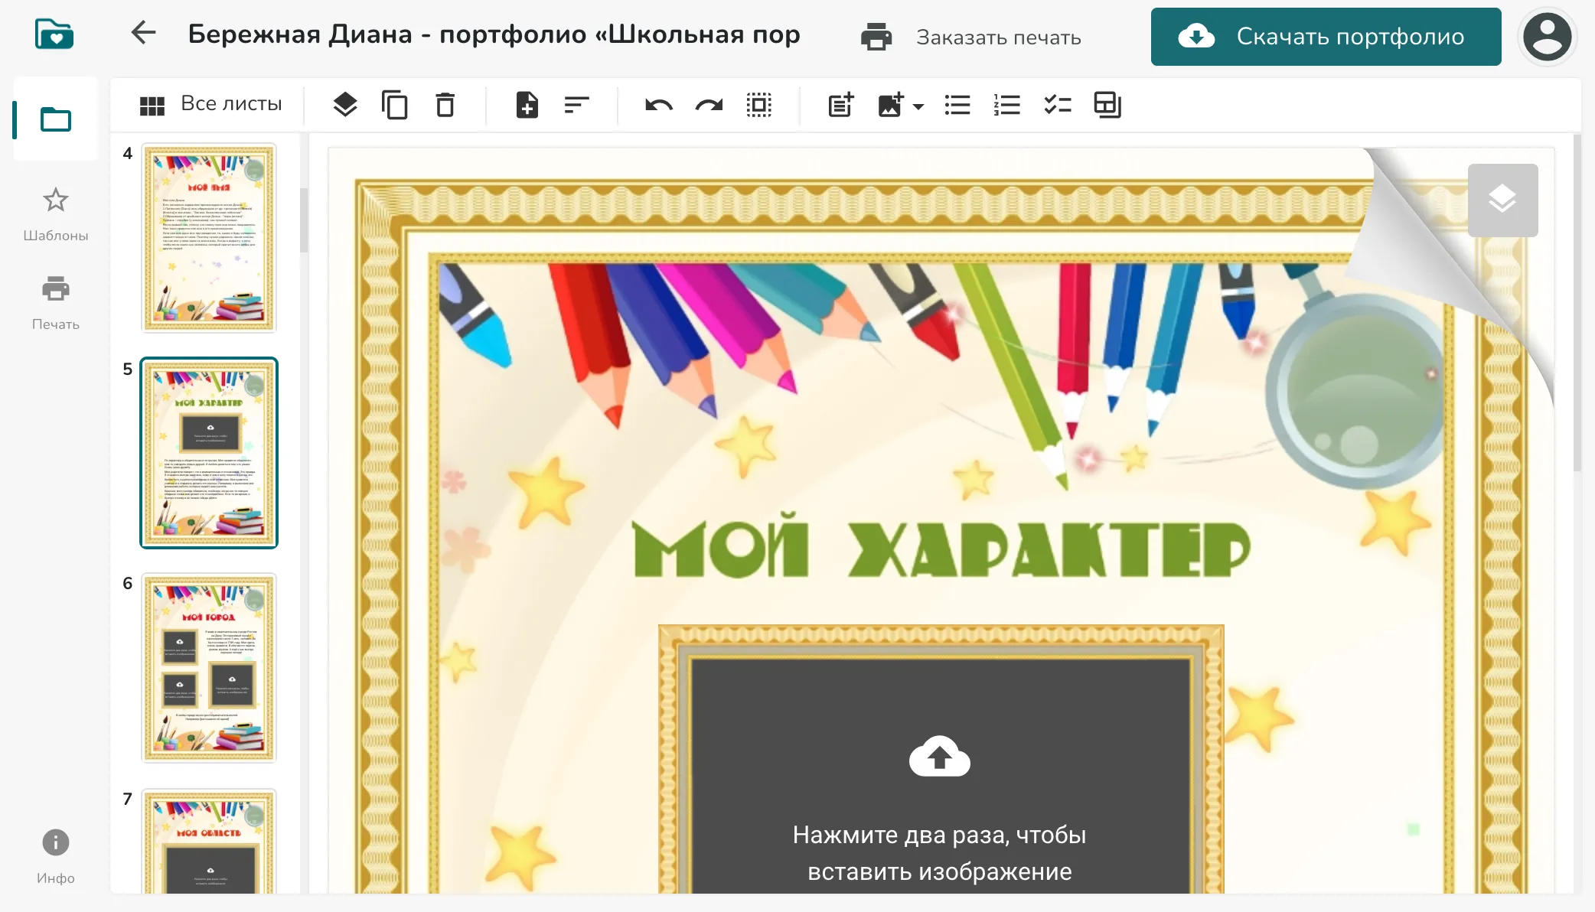Click the canvas vertical scrollbar
The image size is (1595, 912).
click(x=1577, y=303)
